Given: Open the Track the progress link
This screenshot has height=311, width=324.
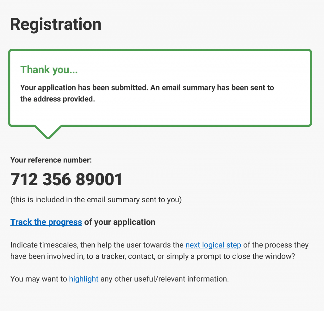Looking at the screenshot, I should [46, 222].
